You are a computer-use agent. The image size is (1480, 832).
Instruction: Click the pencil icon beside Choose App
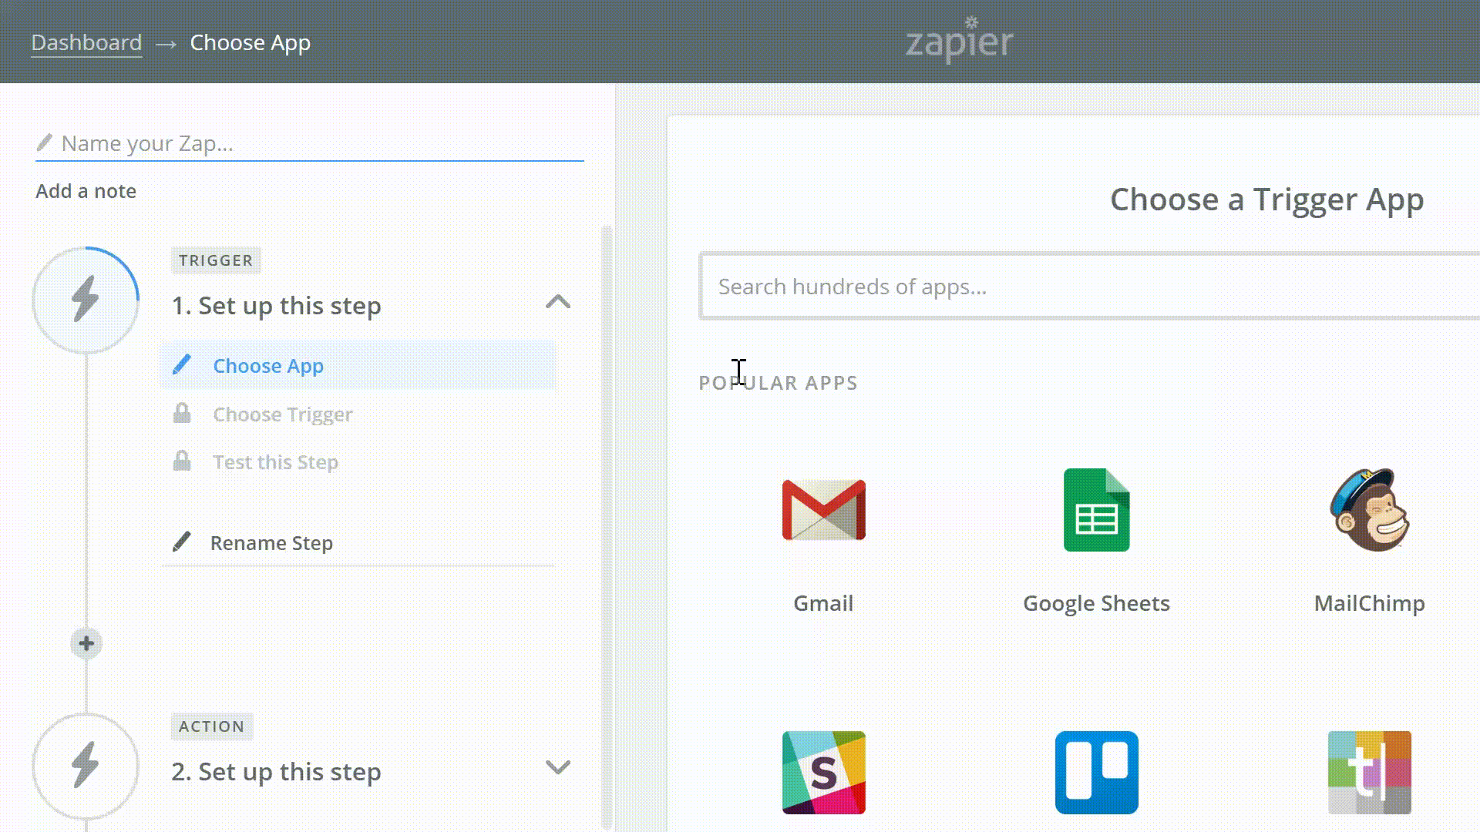[x=182, y=364]
